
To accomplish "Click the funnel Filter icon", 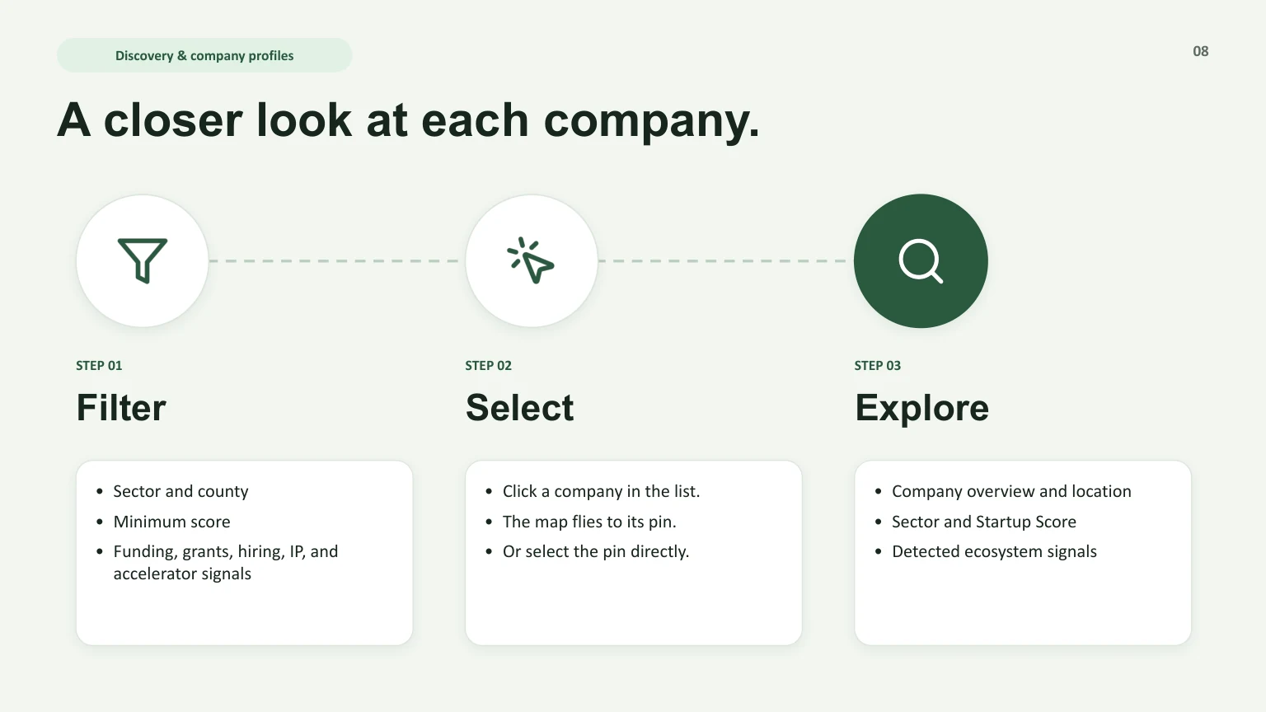I will pyautogui.click(x=143, y=261).
